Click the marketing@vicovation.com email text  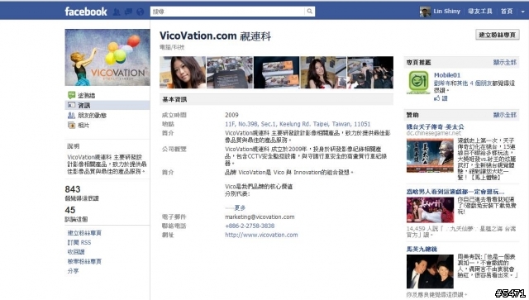coord(260,217)
